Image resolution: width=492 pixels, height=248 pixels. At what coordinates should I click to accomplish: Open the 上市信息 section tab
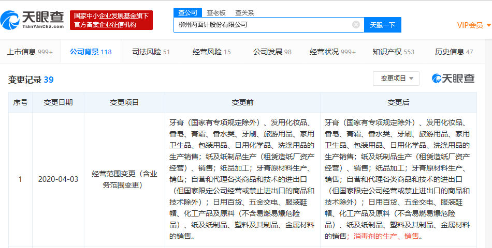(30, 52)
